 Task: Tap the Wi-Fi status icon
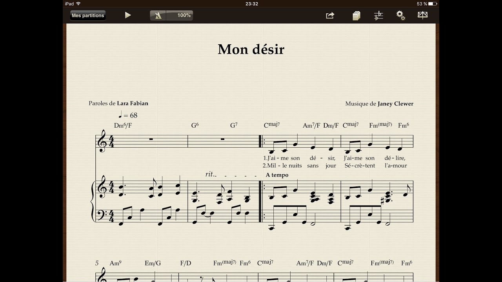(78, 4)
